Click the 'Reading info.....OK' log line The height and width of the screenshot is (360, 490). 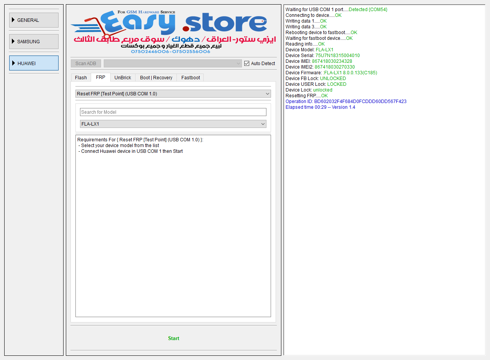coord(305,44)
